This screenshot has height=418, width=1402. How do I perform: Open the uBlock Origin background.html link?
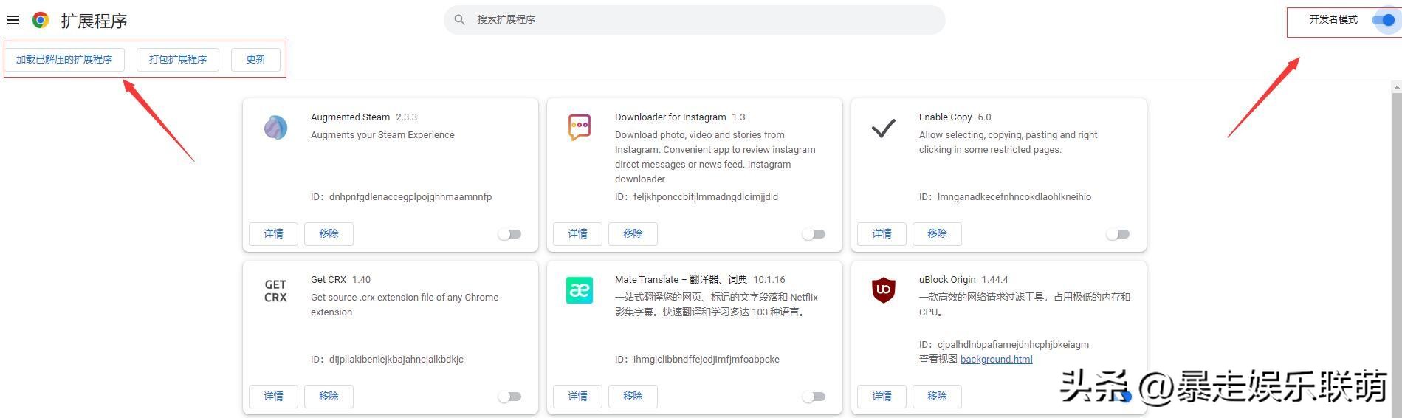tap(996, 360)
